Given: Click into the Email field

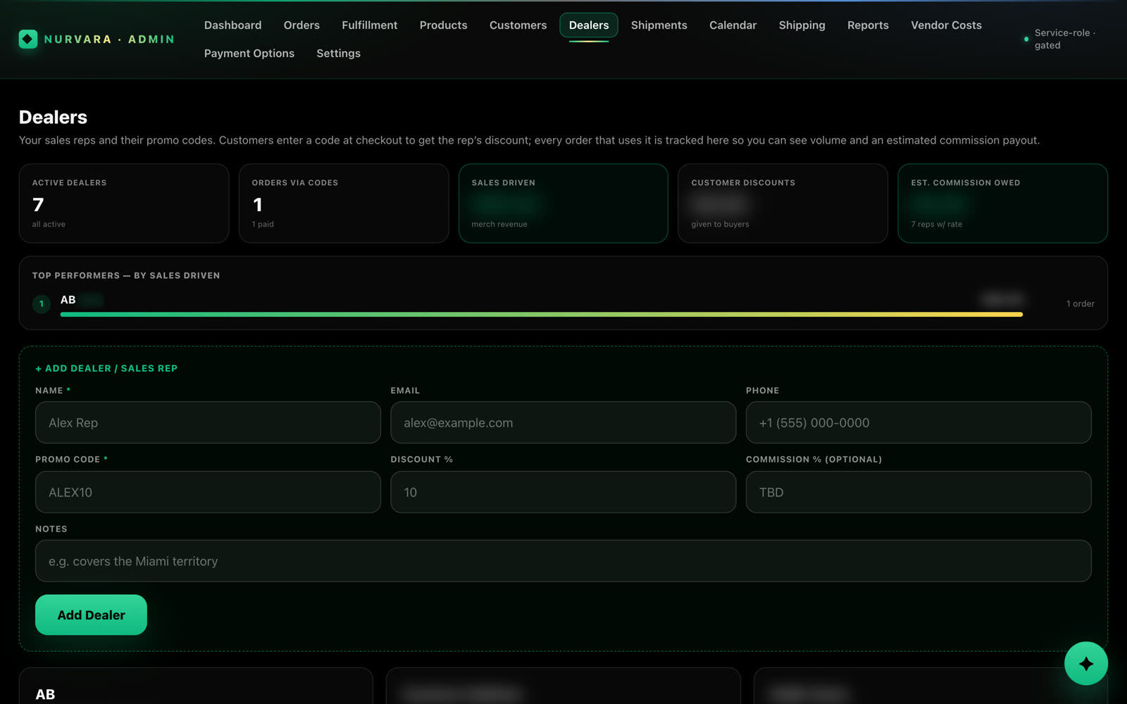Looking at the screenshot, I should pos(563,422).
